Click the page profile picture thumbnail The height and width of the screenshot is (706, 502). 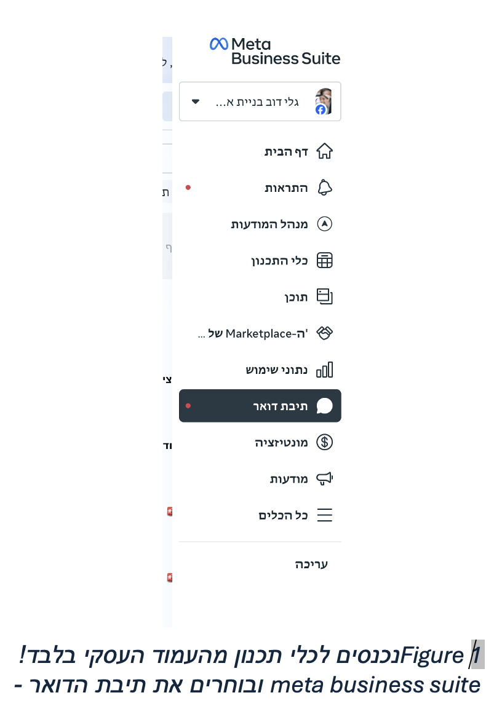pyautogui.click(x=323, y=101)
